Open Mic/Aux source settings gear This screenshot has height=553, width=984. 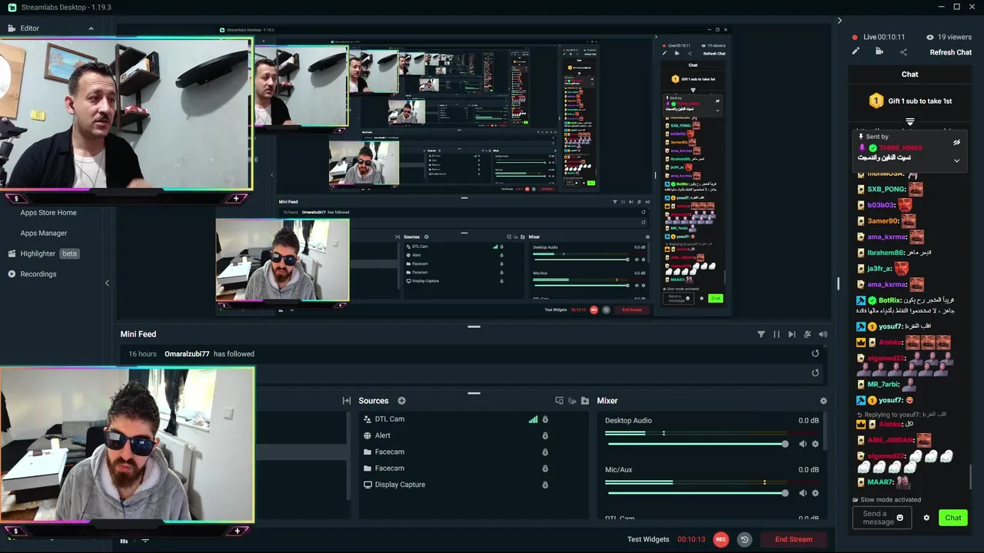click(816, 493)
